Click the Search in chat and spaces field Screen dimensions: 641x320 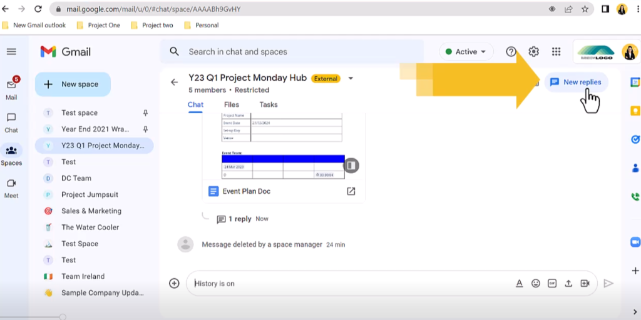point(292,52)
